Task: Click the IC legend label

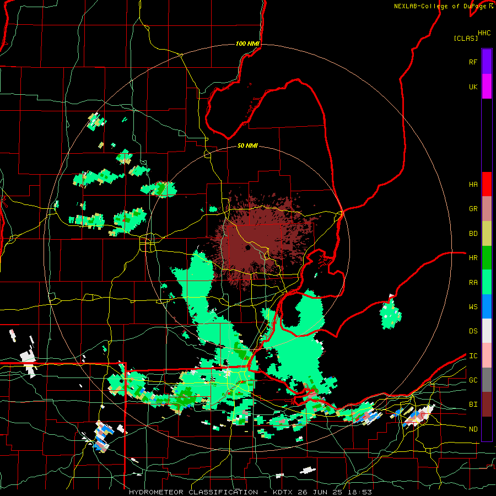Action: [473, 356]
